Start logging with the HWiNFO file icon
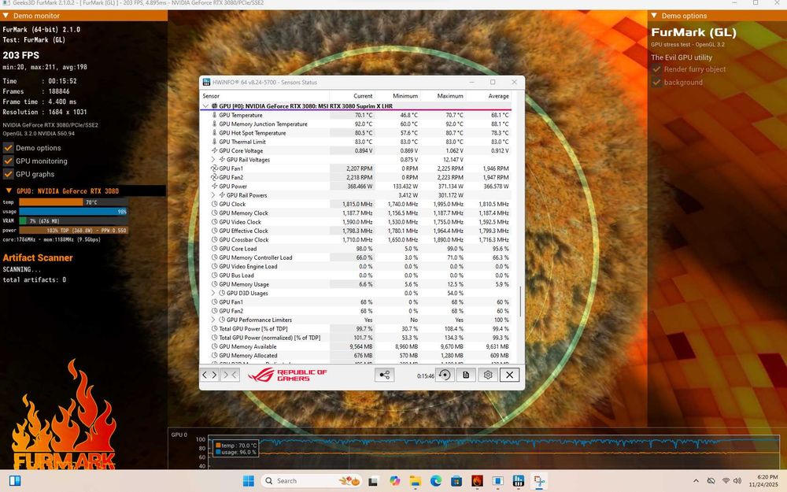The image size is (787, 492). [x=466, y=375]
